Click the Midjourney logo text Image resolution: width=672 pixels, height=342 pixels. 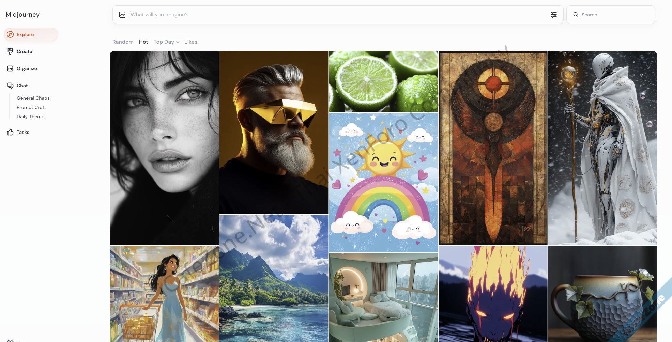pos(22,15)
